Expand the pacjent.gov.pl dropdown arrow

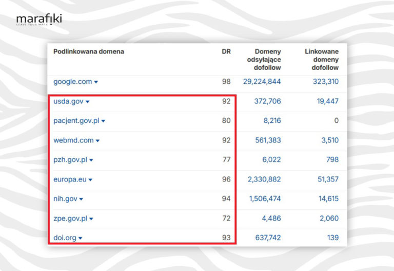[103, 121]
